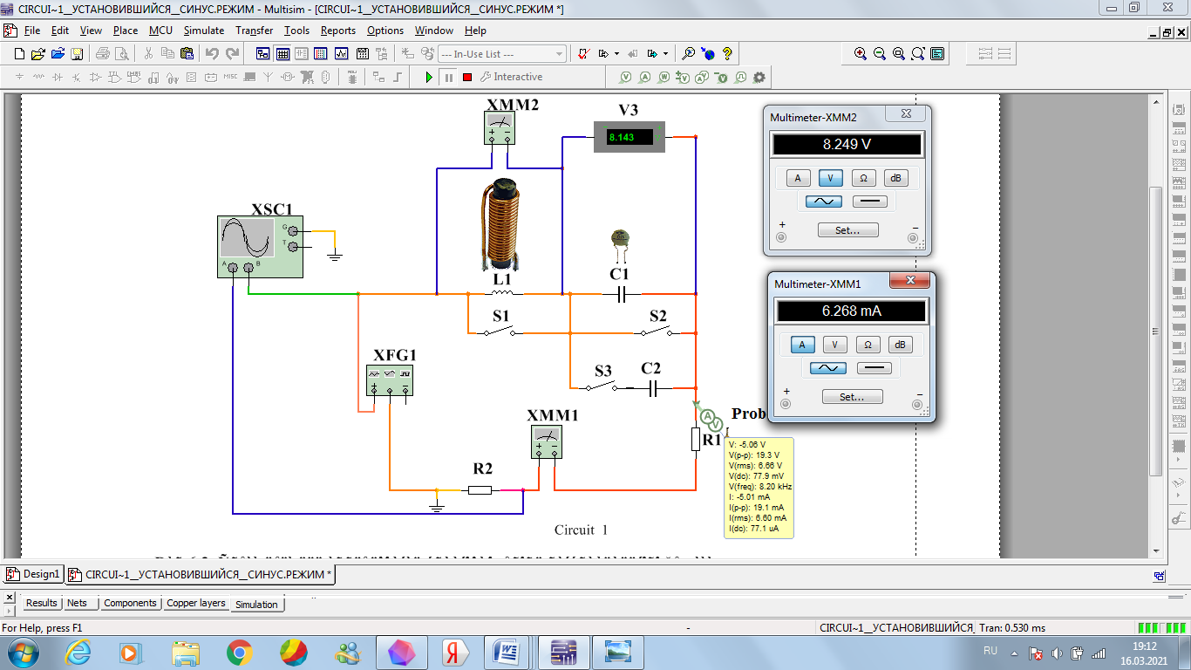Paste from clipboard in toolbar
This screenshot has width=1191, height=670.
187,54
